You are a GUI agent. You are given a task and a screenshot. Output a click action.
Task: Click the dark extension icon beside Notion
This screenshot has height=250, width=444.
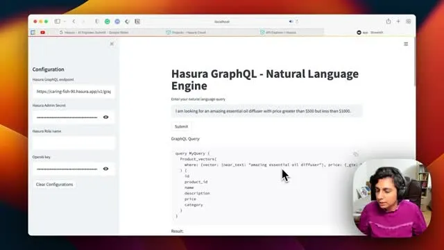click(x=127, y=22)
